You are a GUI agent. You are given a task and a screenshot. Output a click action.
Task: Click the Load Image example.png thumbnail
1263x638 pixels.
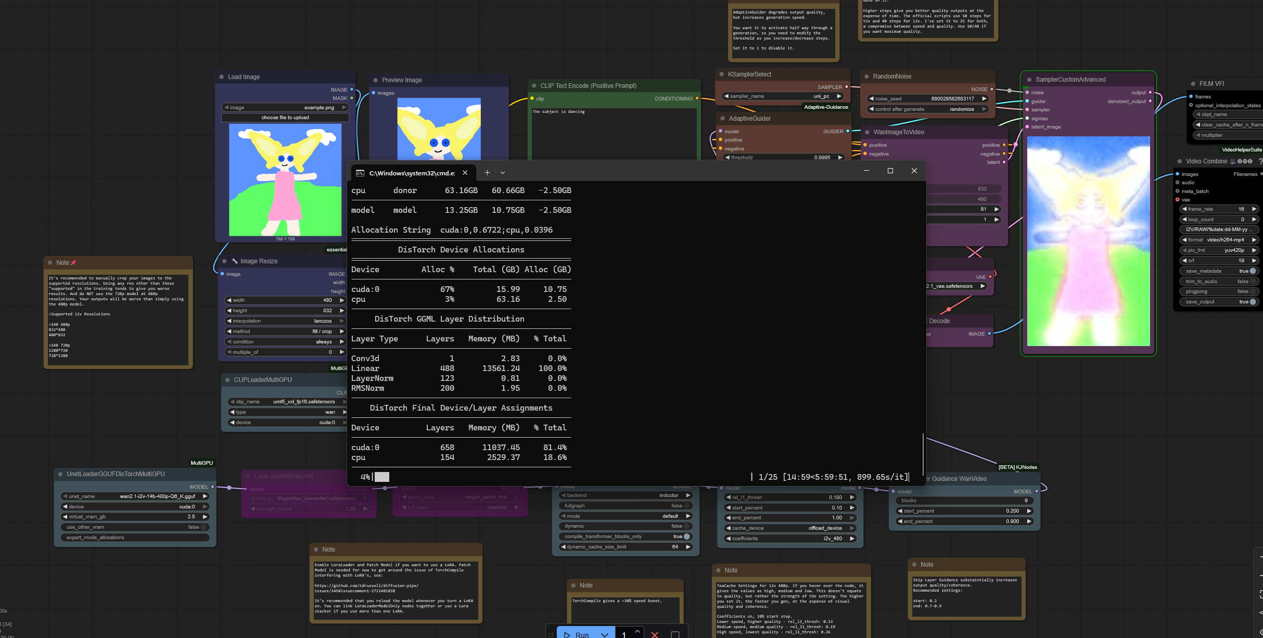click(285, 180)
